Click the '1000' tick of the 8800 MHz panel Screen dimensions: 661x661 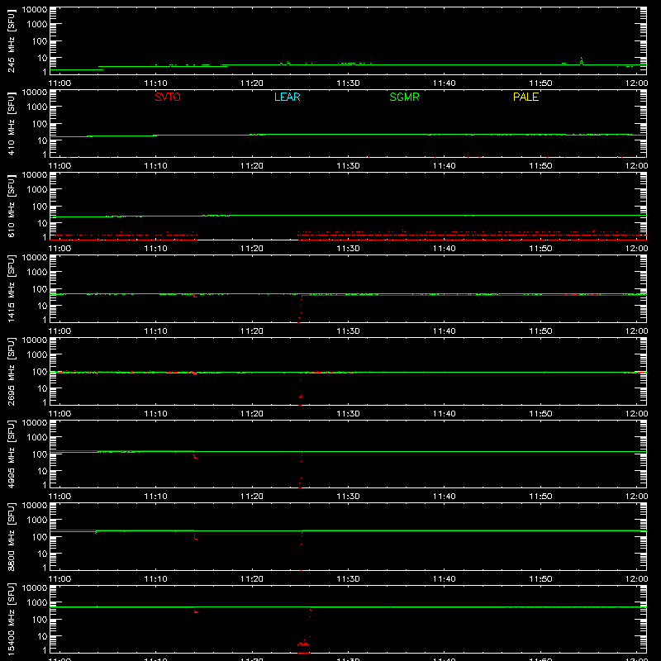click(37, 521)
